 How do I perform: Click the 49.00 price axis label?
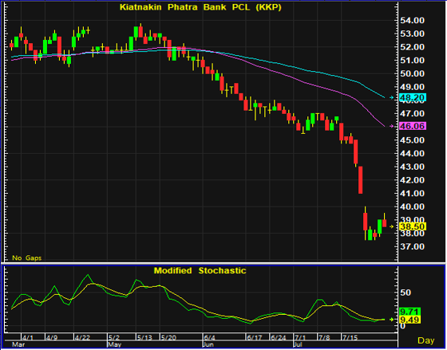pos(413,87)
